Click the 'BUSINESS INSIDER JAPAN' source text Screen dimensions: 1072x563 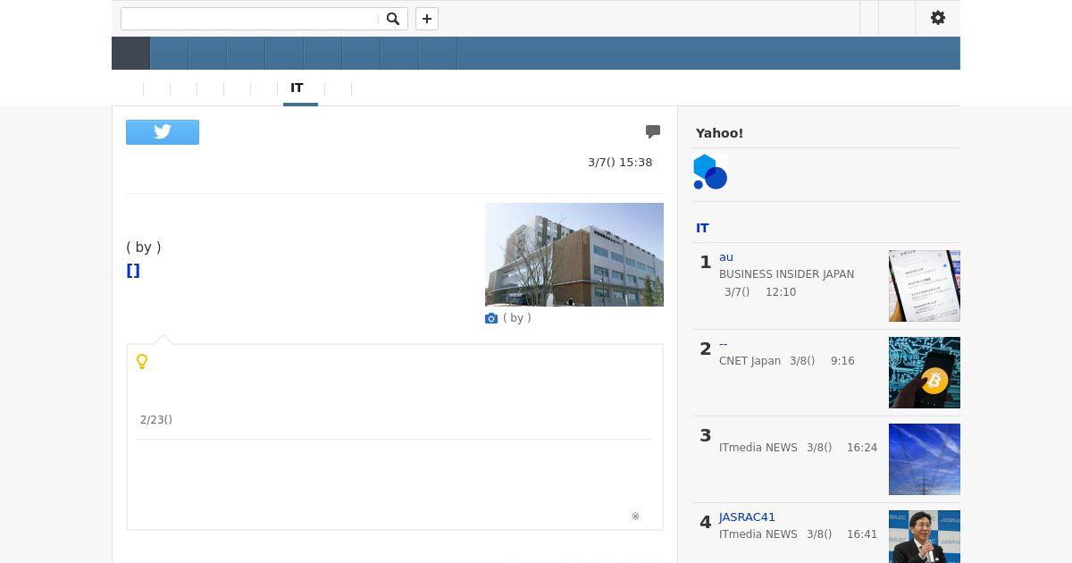pyautogui.click(x=786, y=274)
